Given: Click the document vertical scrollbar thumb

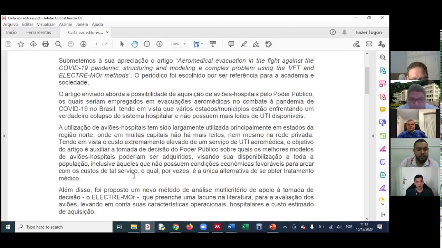Looking at the screenshot, I should pos(367,80).
